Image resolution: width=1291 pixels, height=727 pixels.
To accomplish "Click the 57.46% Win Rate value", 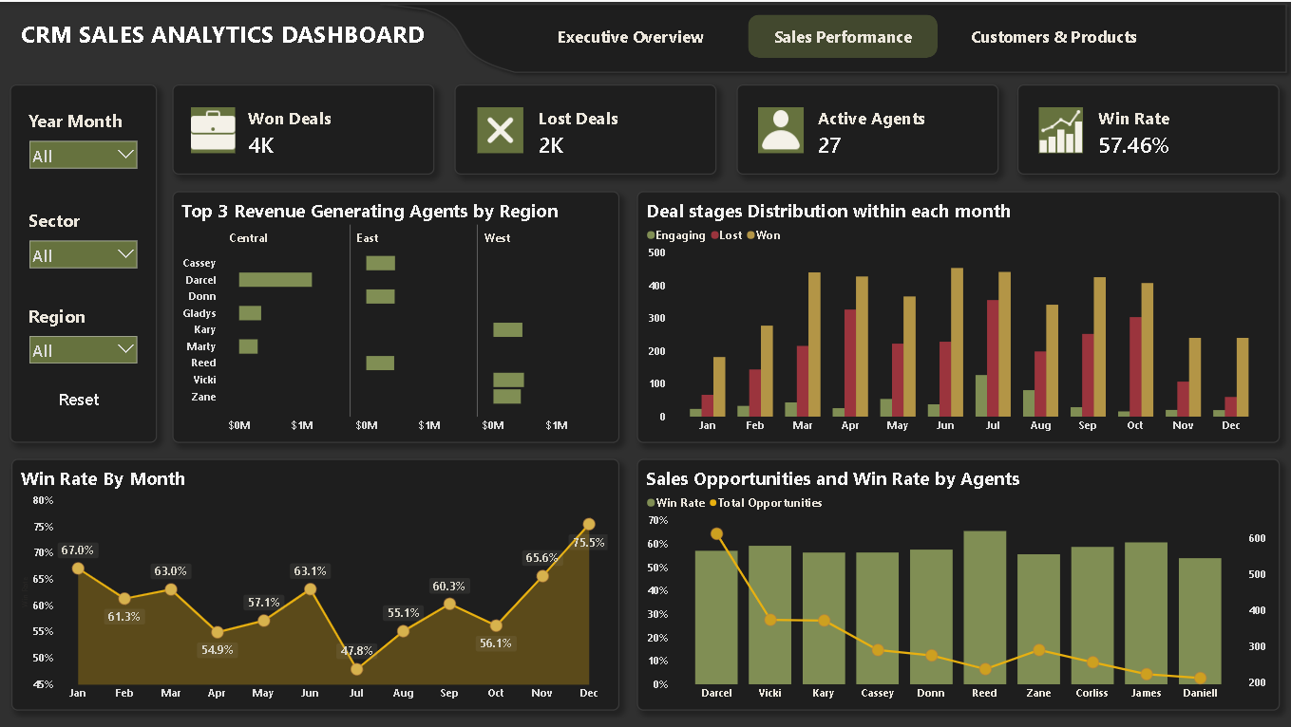I will [x=1133, y=145].
